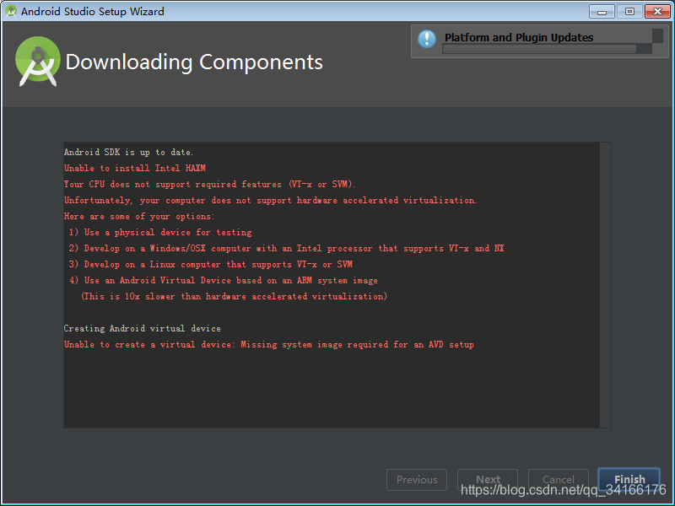Click option '3) Develop on a Linux computer'

coord(210,264)
